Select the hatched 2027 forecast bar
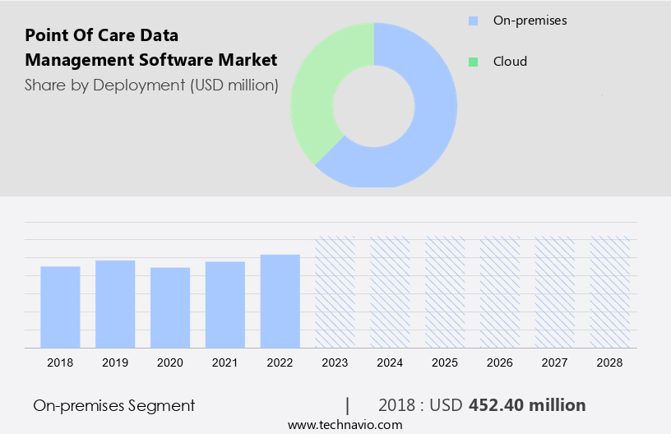Screen dimensions: 671x434 (x=555, y=292)
